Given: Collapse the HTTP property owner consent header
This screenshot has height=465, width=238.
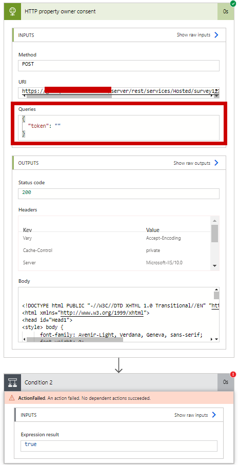Looking at the screenshot, I should [x=119, y=12].
